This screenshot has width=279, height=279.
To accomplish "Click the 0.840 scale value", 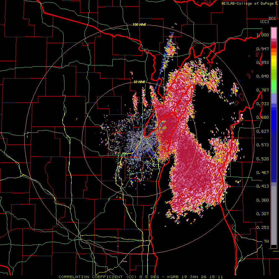I will pyautogui.click(x=263, y=76).
